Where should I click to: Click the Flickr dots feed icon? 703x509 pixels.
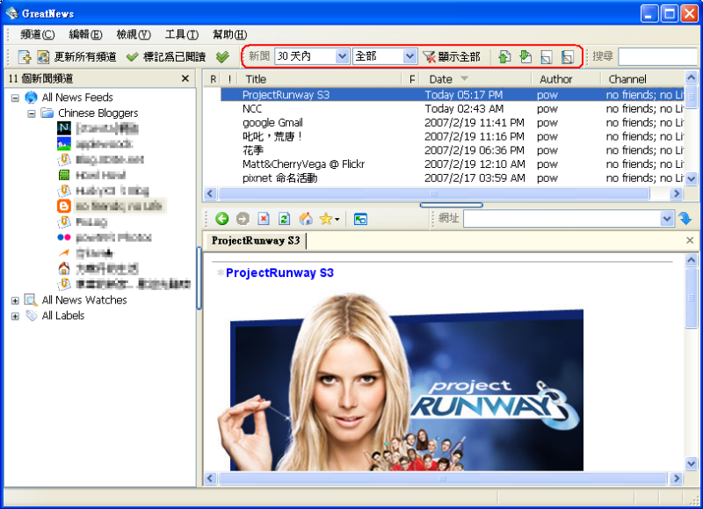(x=64, y=237)
